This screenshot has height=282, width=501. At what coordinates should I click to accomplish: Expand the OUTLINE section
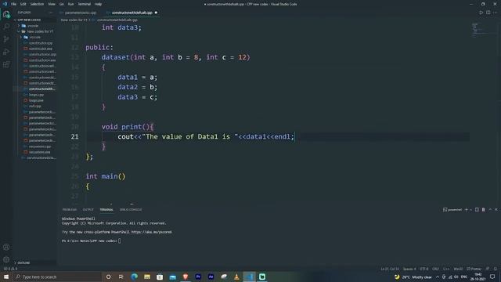coord(23,262)
